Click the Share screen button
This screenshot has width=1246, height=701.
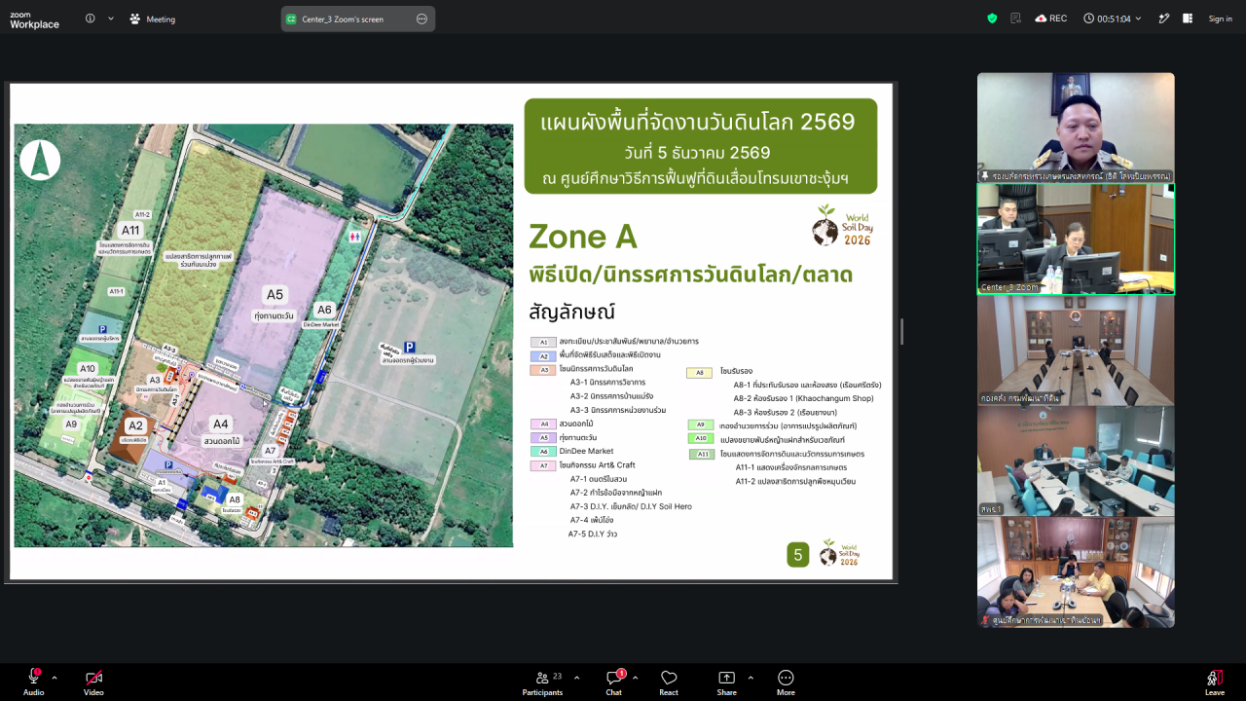(x=727, y=682)
